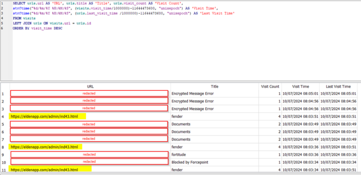
Task: Click the Visit Time column header
Action: (300, 87)
